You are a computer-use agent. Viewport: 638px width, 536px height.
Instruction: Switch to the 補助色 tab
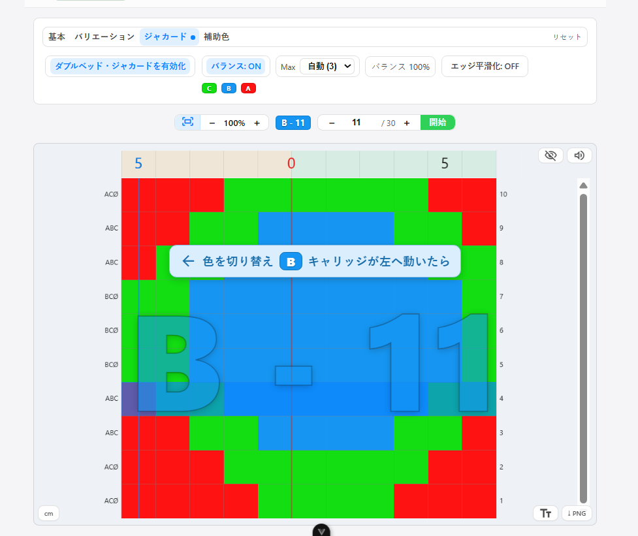click(x=216, y=37)
